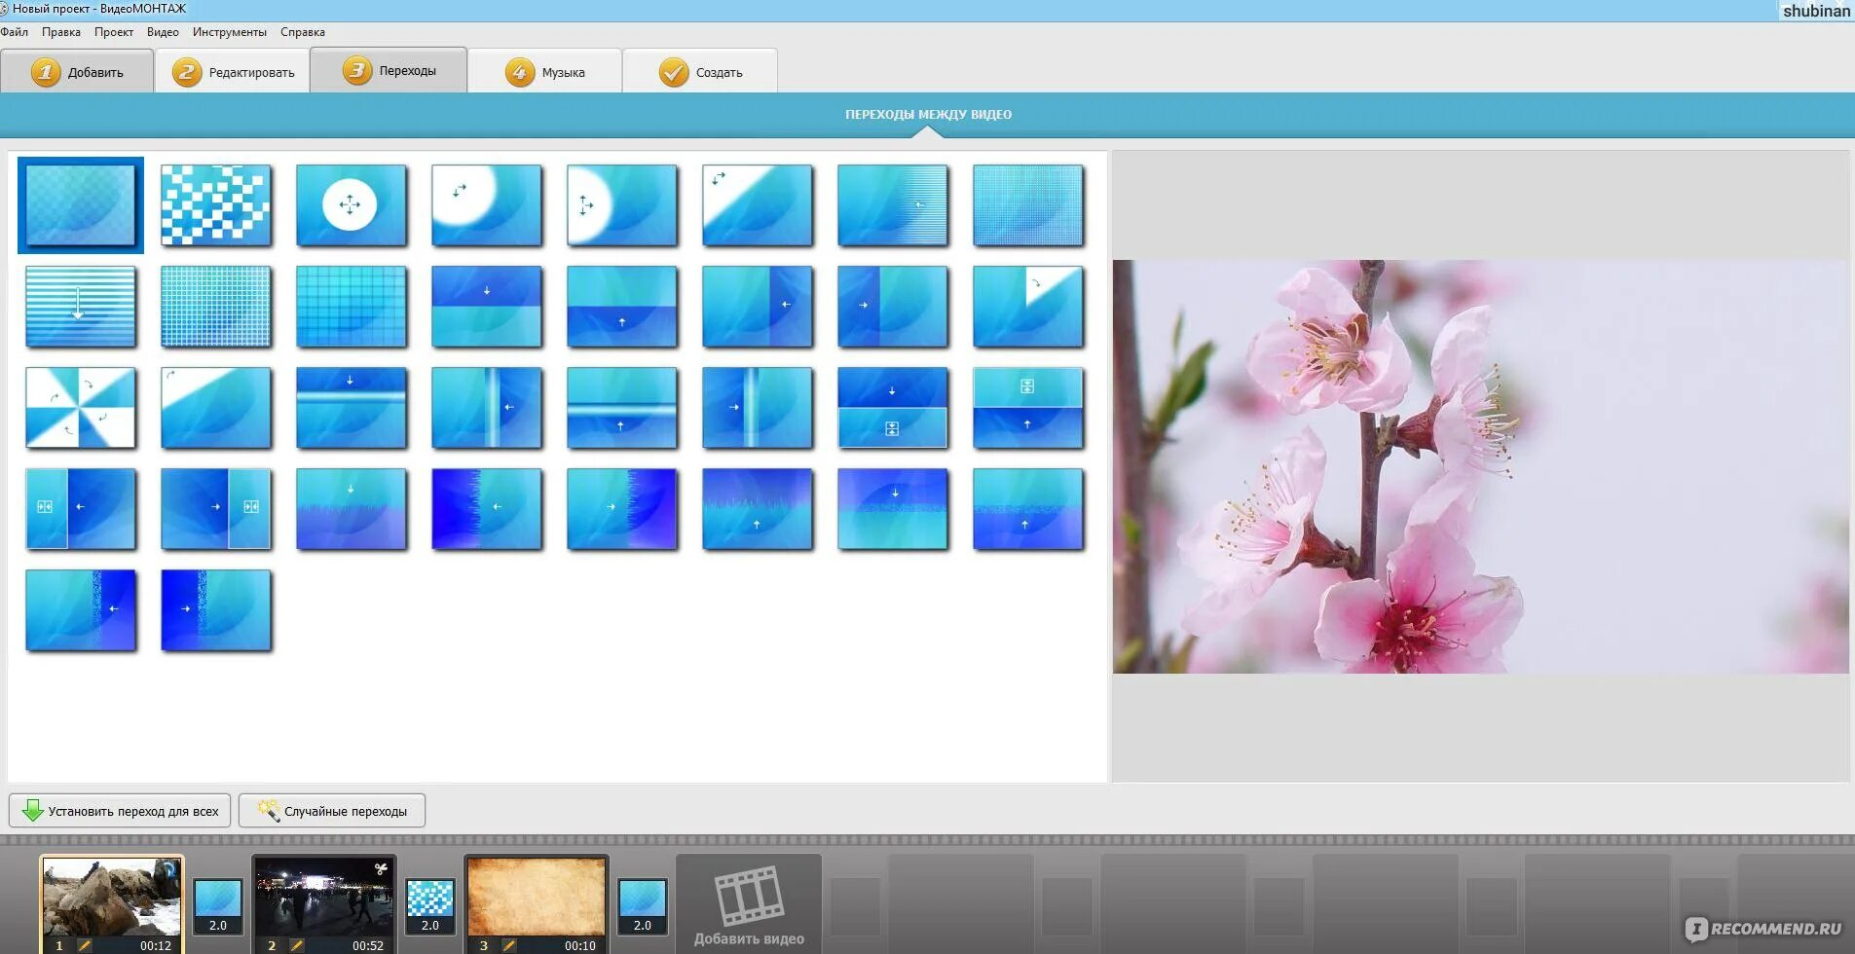Image resolution: width=1855 pixels, height=954 pixels.
Task: Open the Инструменты menu
Action: [230, 32]
